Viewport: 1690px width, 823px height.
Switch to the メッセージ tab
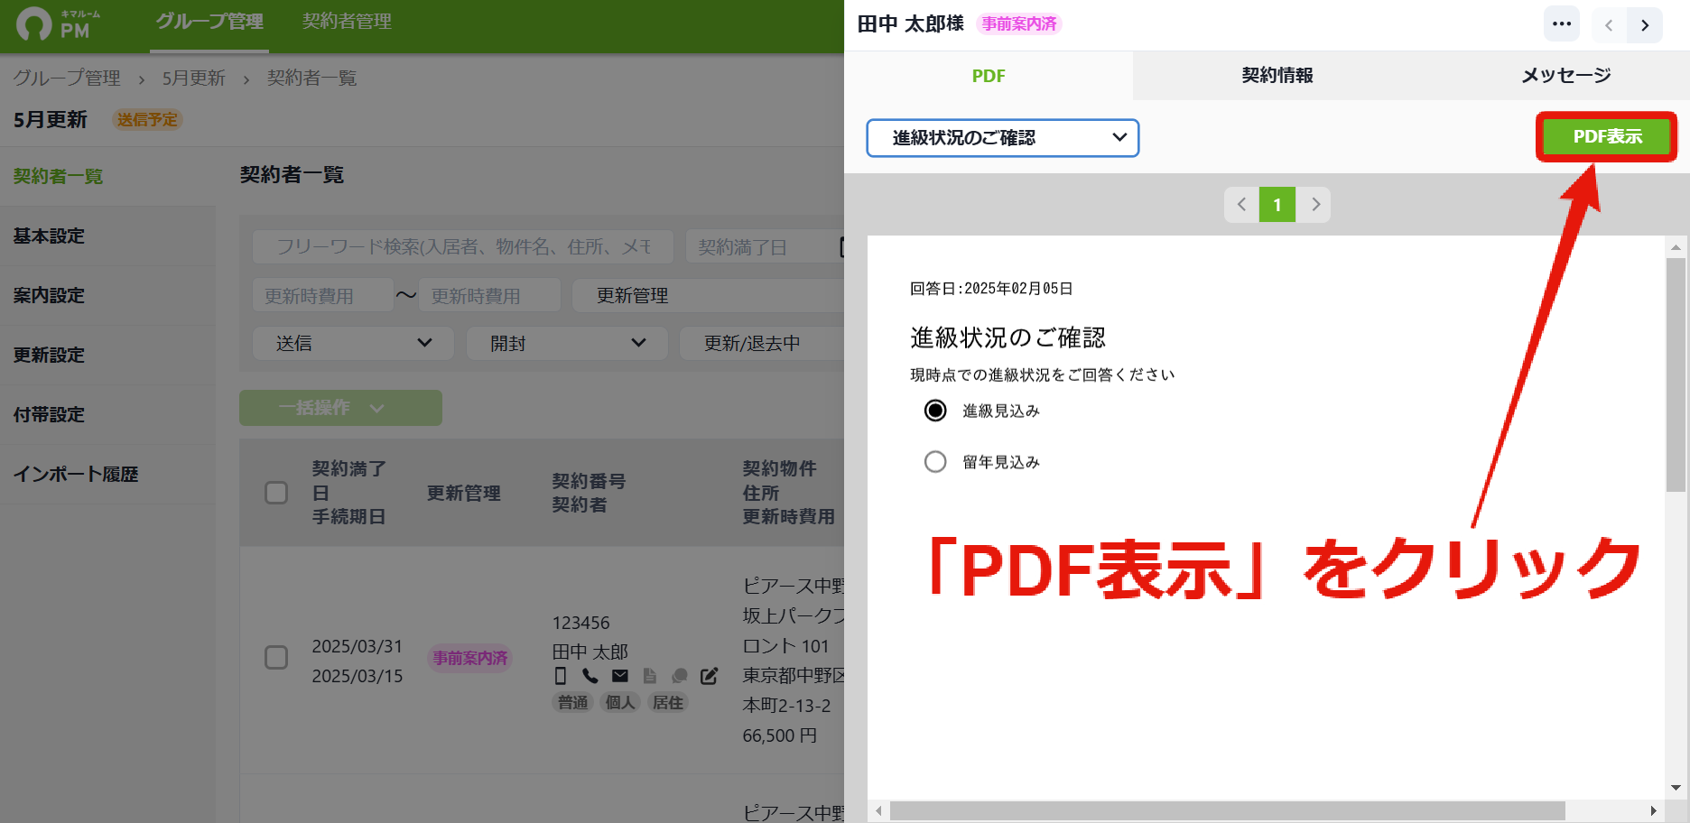(1566, 76)
